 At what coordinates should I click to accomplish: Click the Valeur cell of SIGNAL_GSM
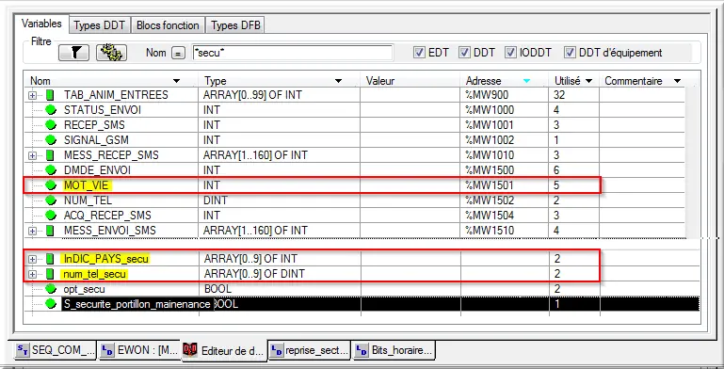click(410, 140)
